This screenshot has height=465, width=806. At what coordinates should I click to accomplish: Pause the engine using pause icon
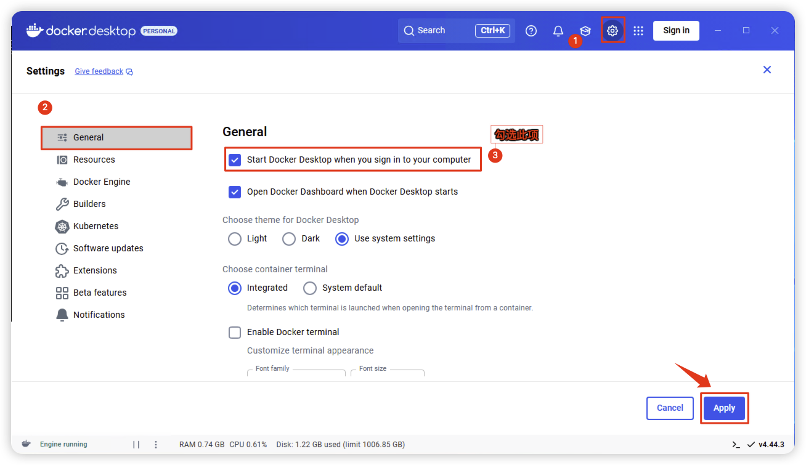(x=136, y=444)
